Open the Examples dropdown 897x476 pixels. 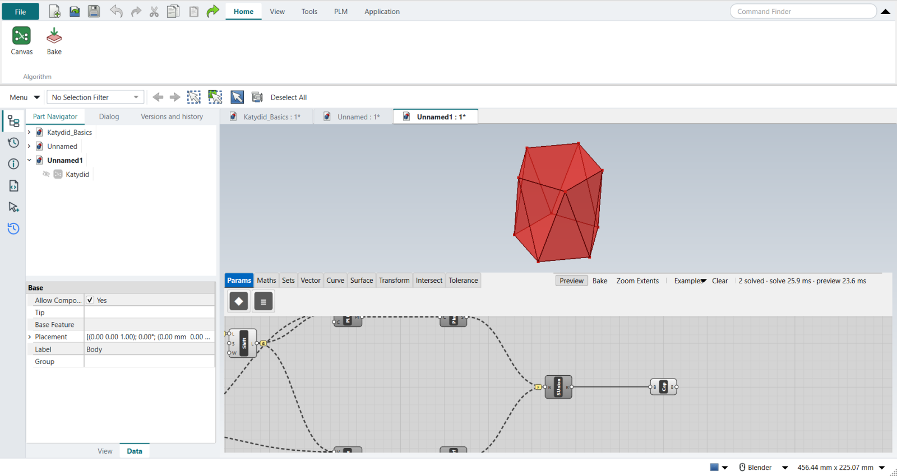(x=690, y=281)
